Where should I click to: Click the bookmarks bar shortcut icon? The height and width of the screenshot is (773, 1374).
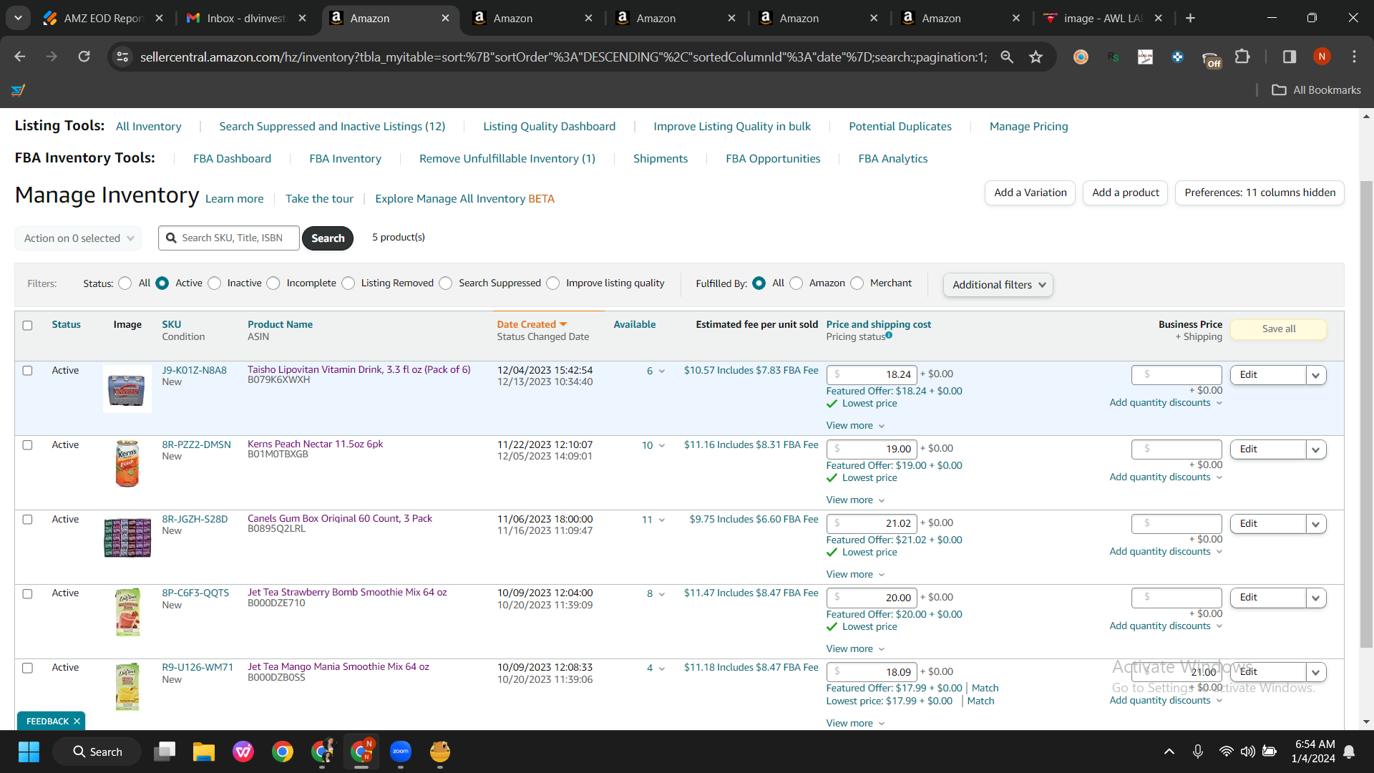coord(18,90)
